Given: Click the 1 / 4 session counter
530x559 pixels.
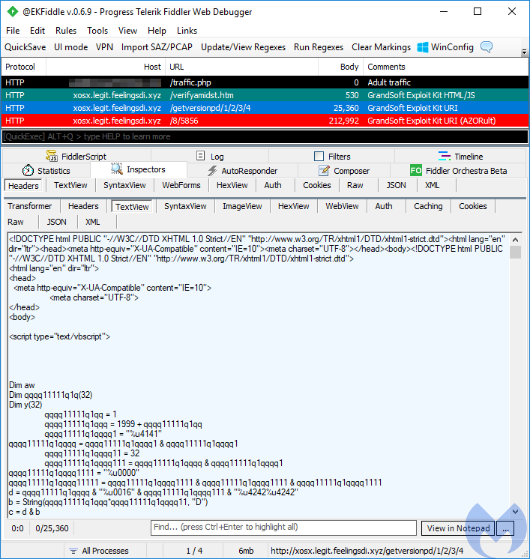Looking at the screenshot, I should pyautogui.click(x=194, y=551).
